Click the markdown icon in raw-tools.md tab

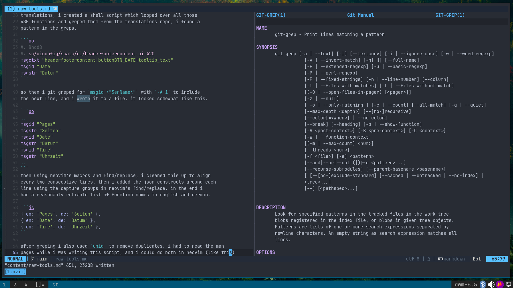[x=55, y=9]
